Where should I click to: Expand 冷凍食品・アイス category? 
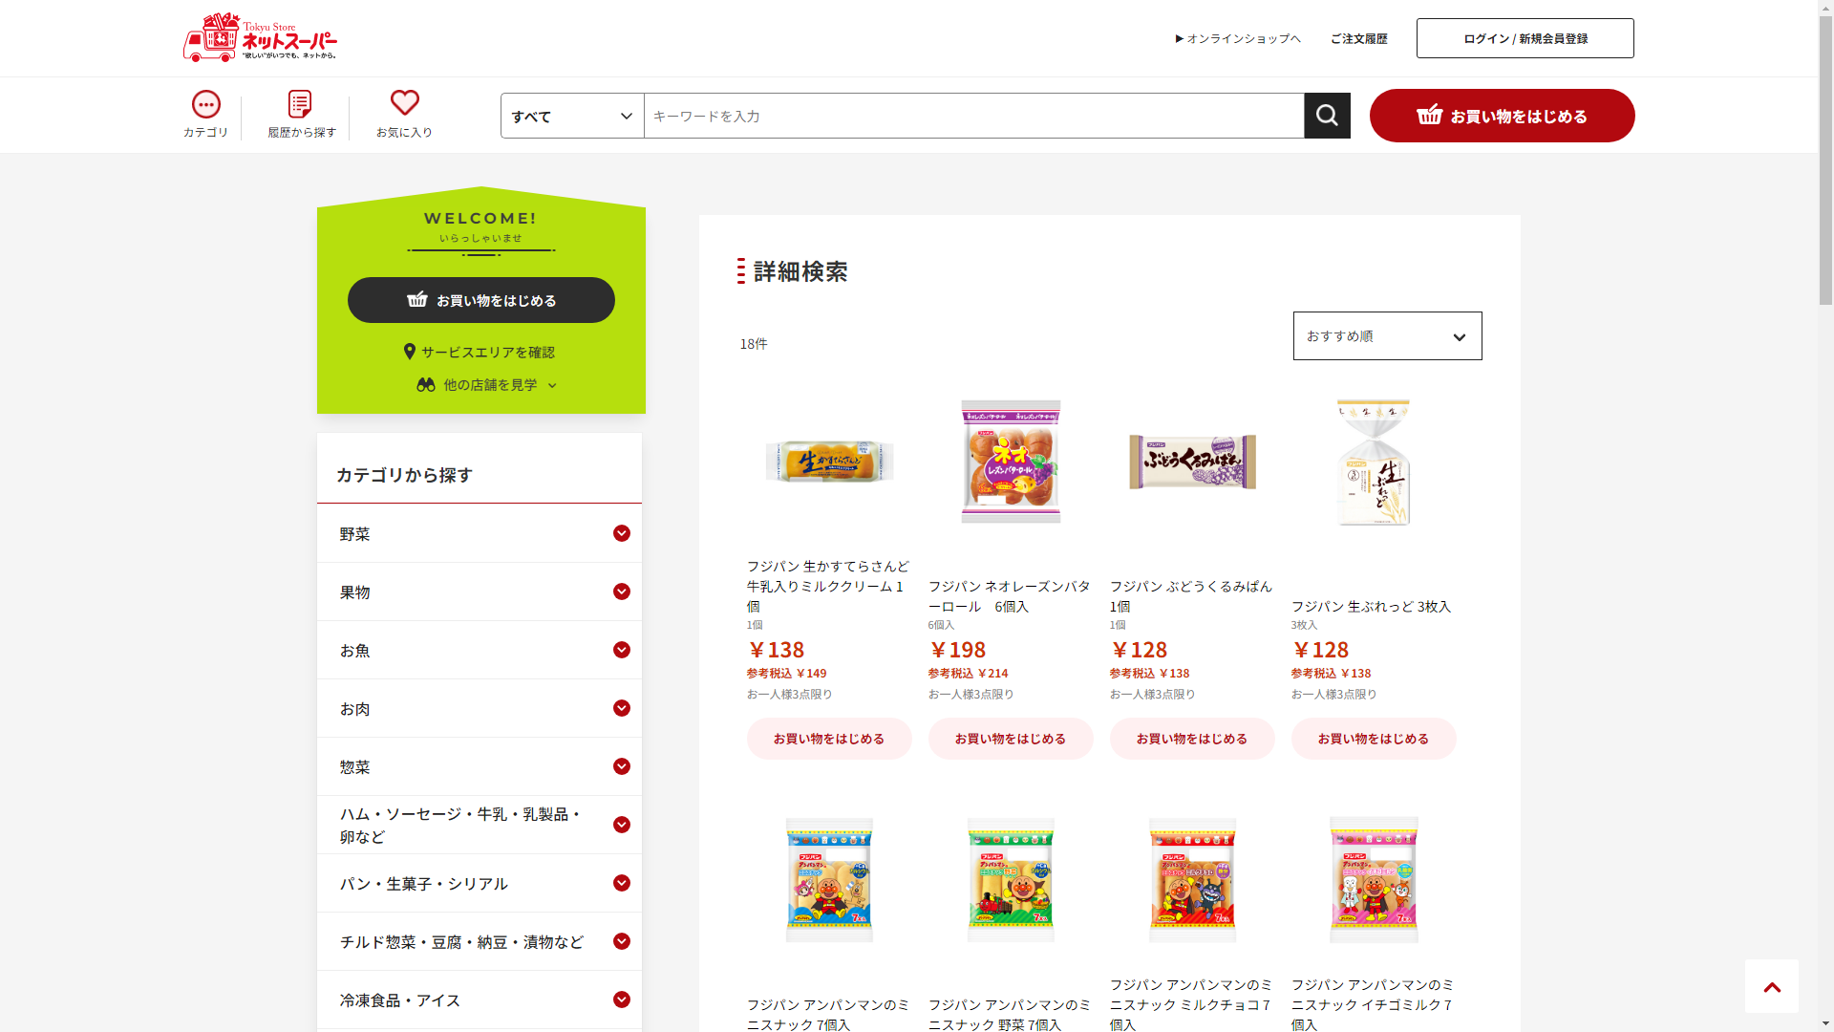[480, 1000]
